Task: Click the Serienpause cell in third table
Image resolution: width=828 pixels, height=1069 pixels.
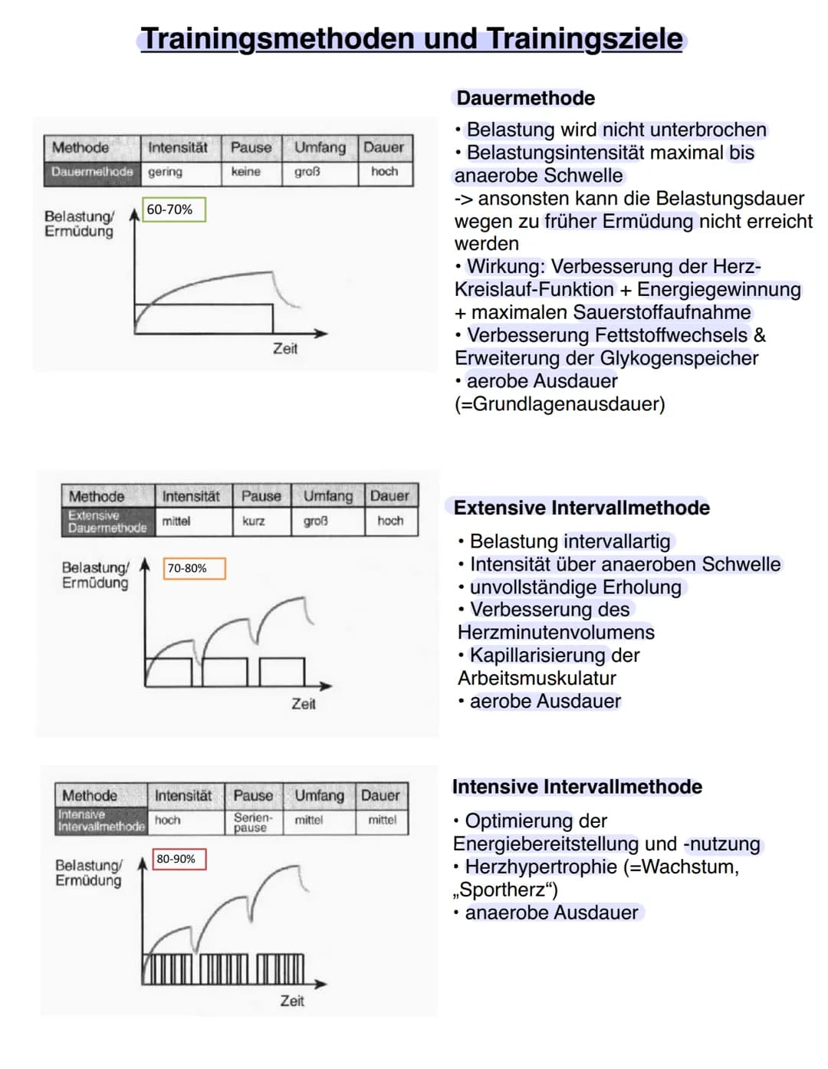Action: [253, 822]
